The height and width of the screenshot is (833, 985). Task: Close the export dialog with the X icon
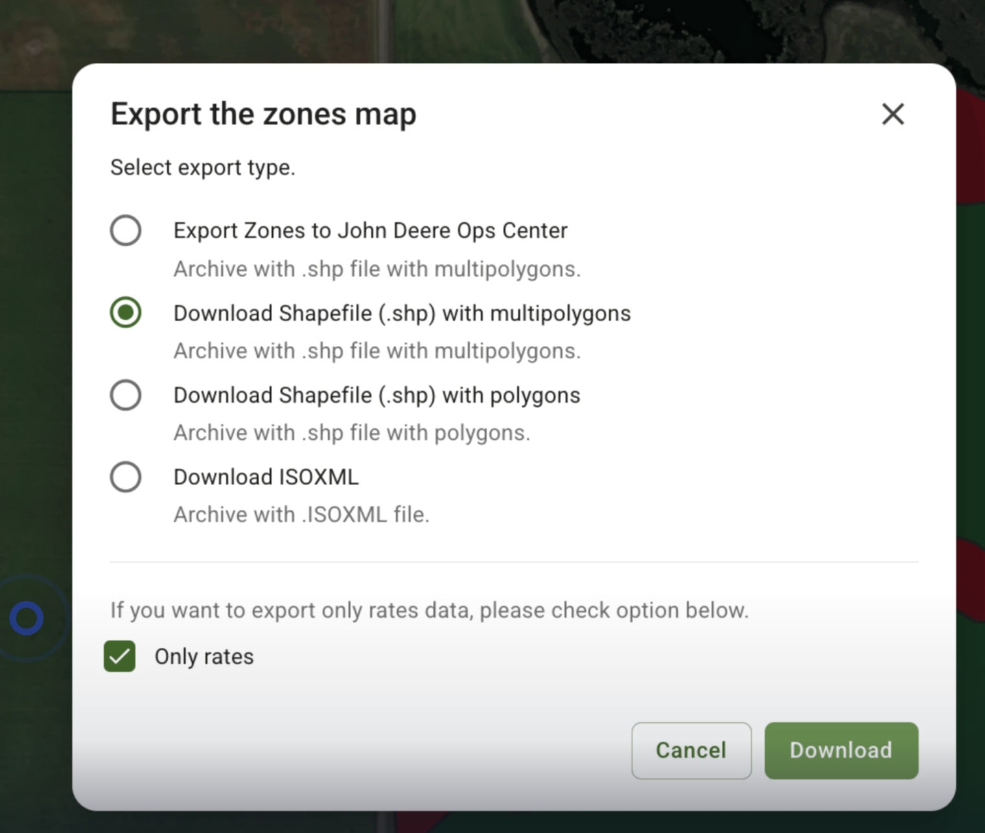click(893, 114)
